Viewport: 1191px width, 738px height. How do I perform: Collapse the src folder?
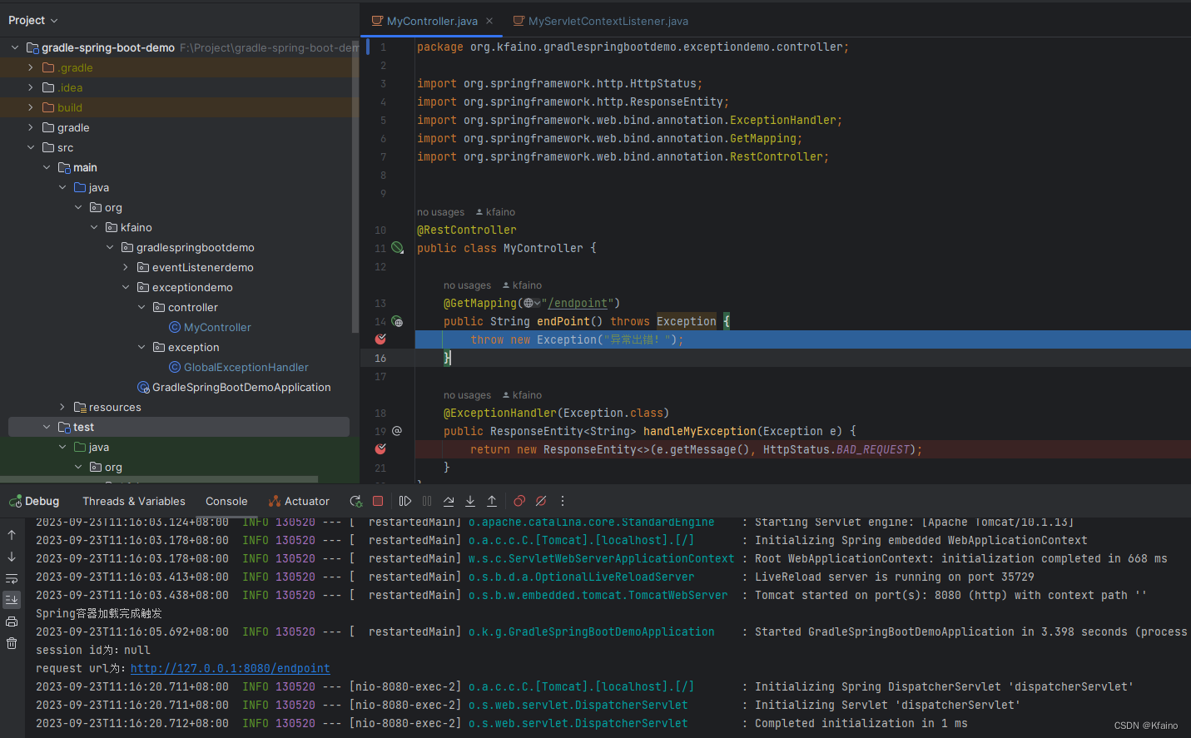click(x=31, y=147)
